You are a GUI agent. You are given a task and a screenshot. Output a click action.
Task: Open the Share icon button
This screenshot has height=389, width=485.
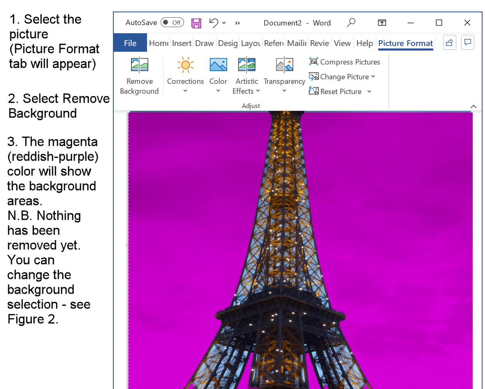click(450, 42)
